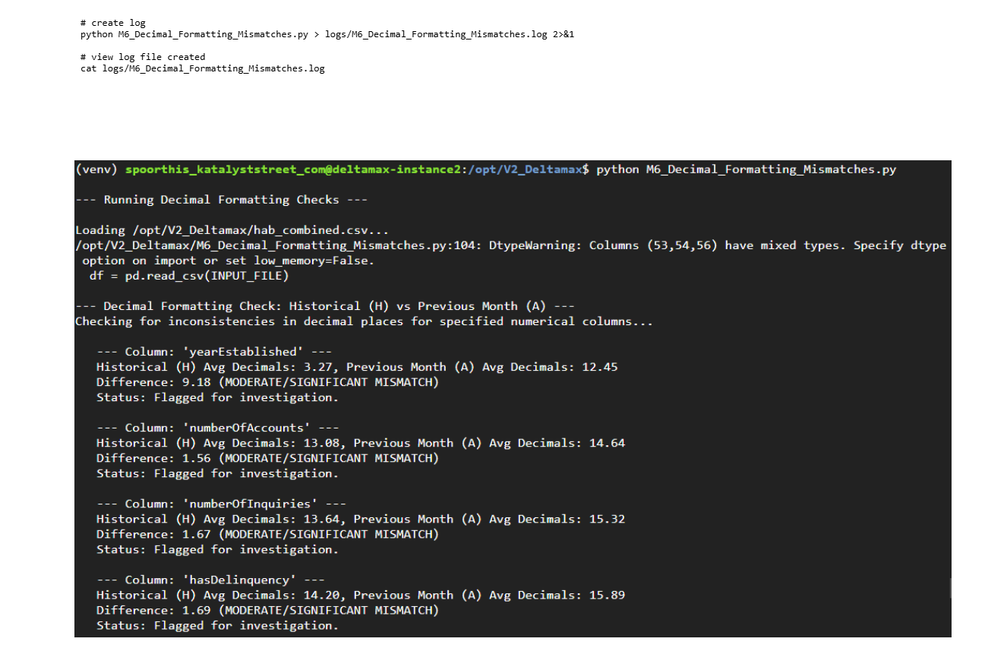Click the 'Historical (H) vs Previous Month (A)' heading
The image size is (1007, 667).
(325, 306)
